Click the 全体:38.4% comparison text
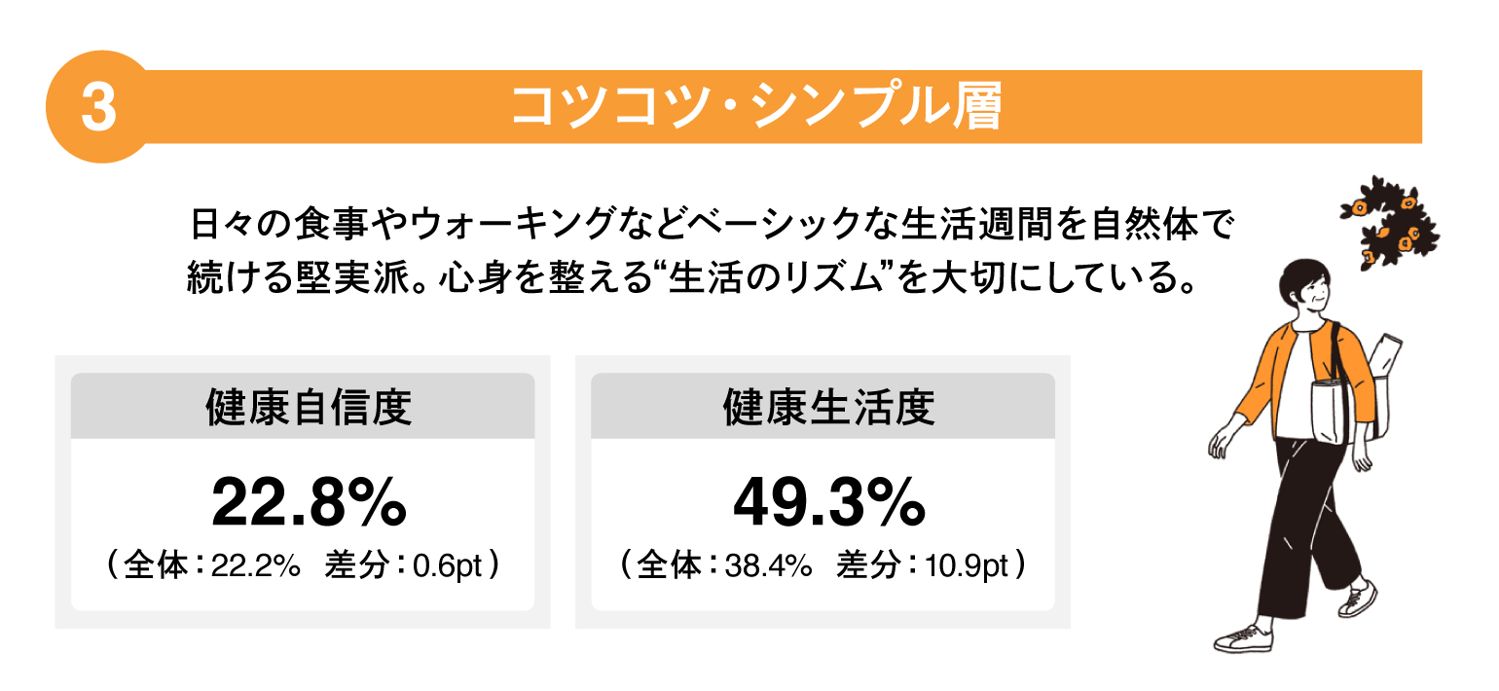 [725, 566]
